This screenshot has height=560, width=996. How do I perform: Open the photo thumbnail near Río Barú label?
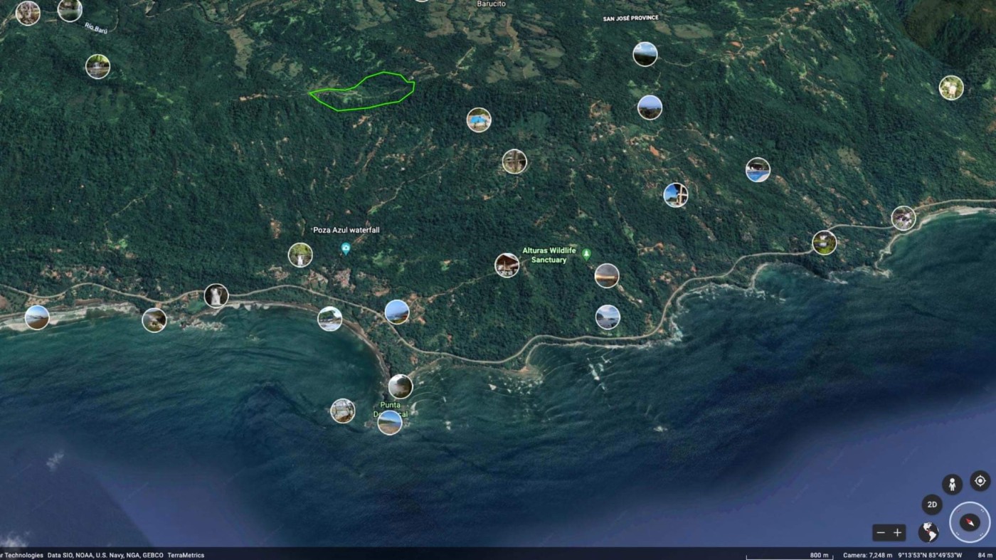pos(97,67)
